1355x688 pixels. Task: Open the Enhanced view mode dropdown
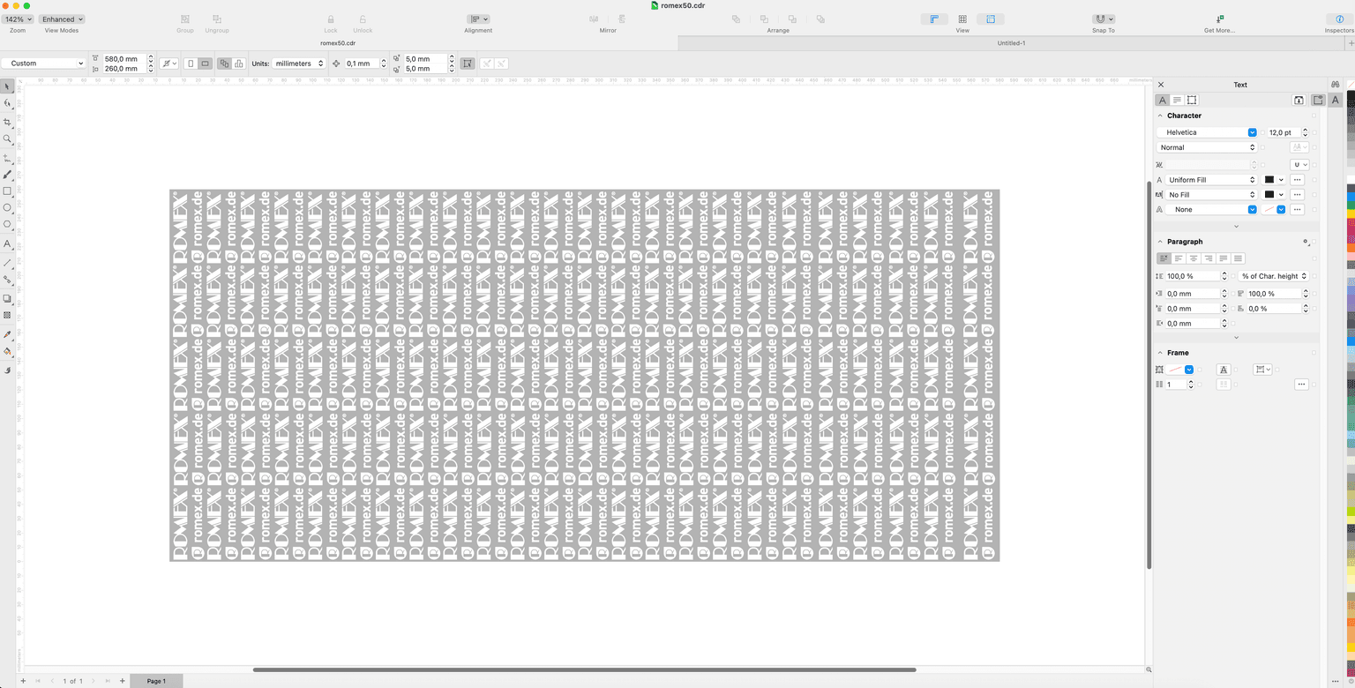click(x=62, y=19)
